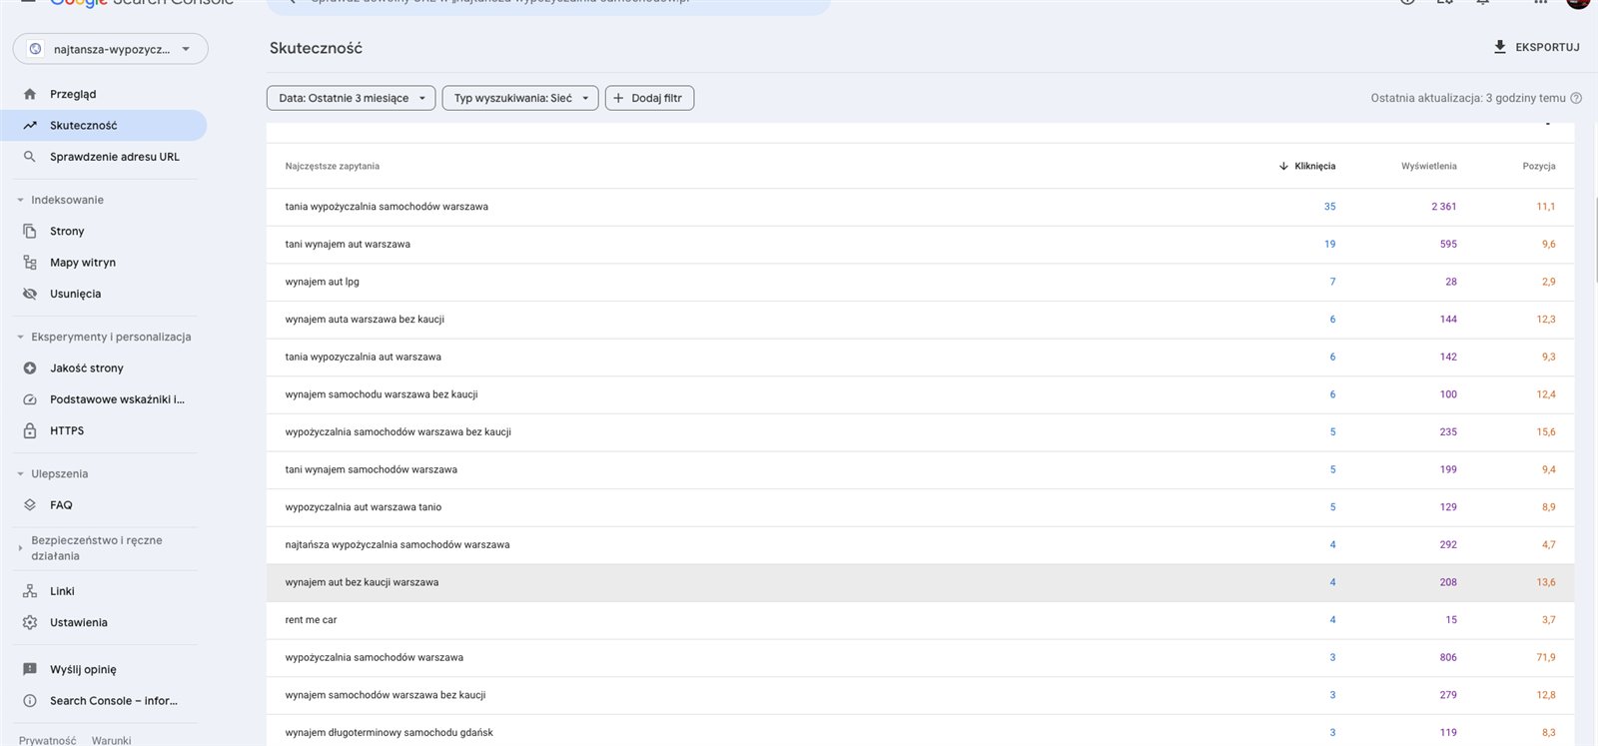Click the help icon beside last update time
1598x746 pixels.
tap(1576, 98)
